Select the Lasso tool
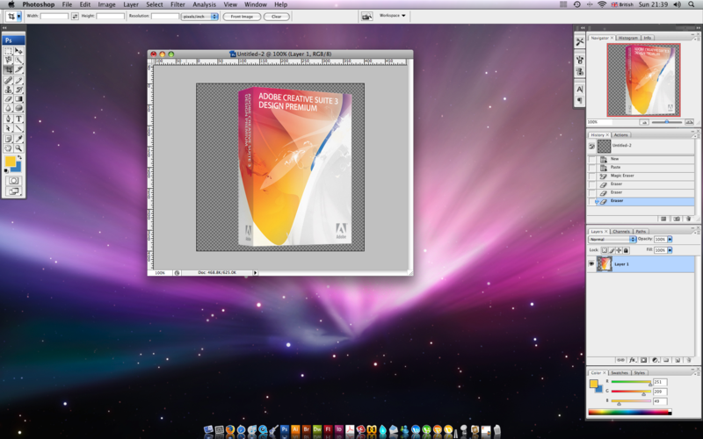This screenshot has height=439, width=703. (8, 60)
